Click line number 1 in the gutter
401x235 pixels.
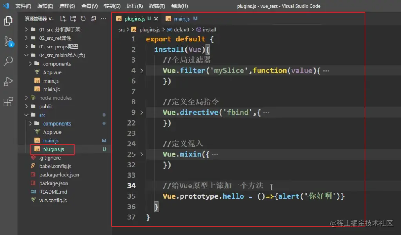[134, 39]
